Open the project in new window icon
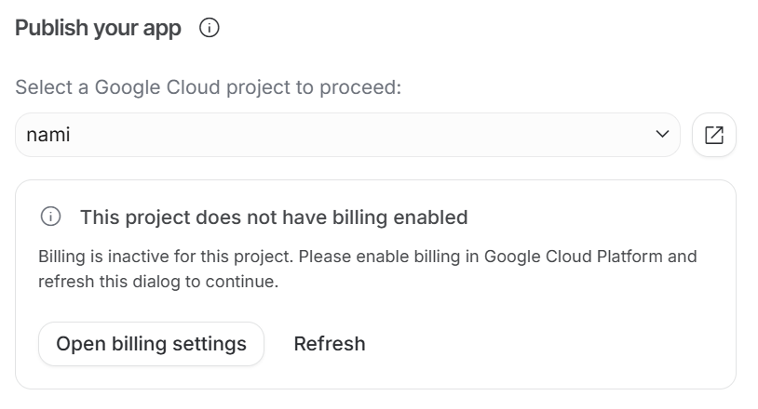The image size is (758, 409). click(x=714, y=135)
